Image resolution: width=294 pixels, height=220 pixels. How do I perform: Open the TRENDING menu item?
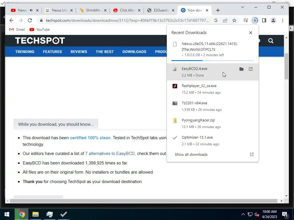click(x=25, y=52)
